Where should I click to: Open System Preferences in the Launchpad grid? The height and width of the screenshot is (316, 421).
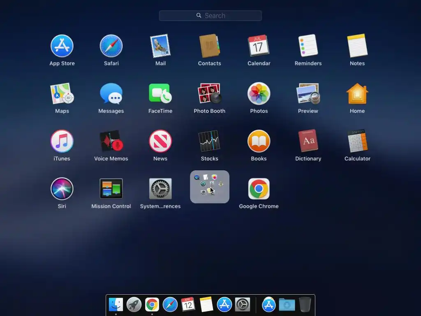(x=160, y=188)
